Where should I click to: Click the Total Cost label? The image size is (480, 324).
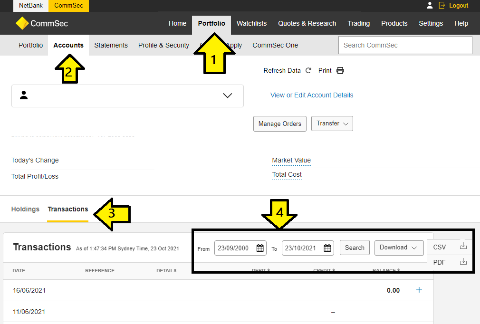point(287,174)
